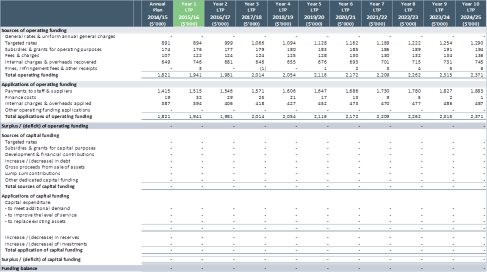487x272 pixels.
Task: Click Targeted rates value 1,290 for 2024/25
Action: point(477,43)
